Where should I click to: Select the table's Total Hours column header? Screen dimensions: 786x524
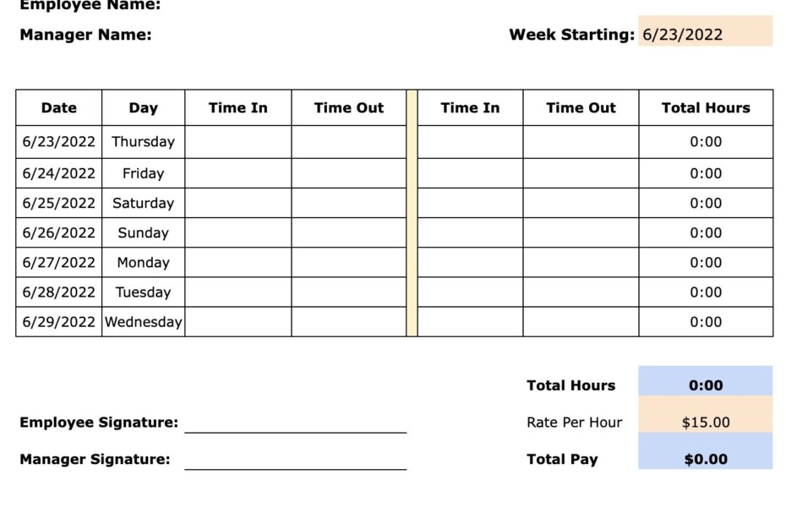coord(706,108)
